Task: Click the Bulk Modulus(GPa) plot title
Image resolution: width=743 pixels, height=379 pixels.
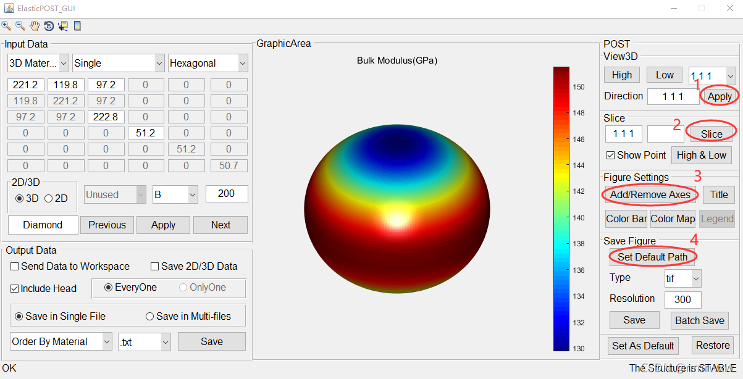Action: pos(397,60)
